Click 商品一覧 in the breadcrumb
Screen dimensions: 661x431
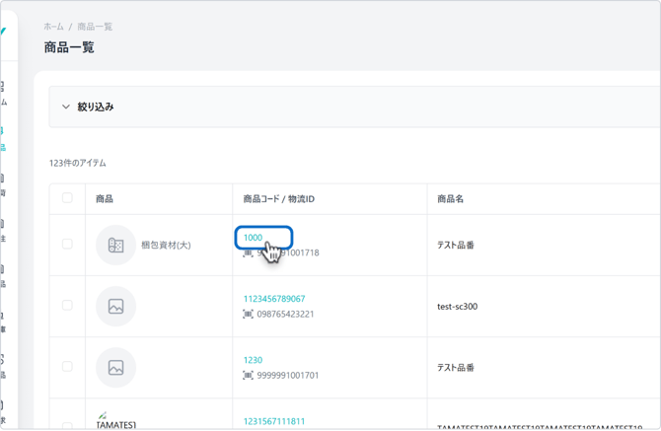point(95,27)
